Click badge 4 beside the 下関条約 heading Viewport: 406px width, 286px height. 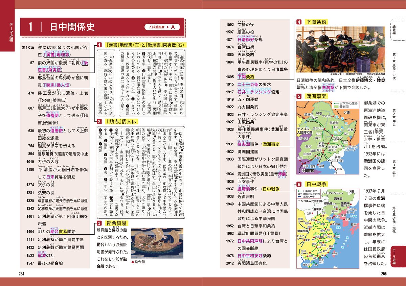tap(299, 22)
